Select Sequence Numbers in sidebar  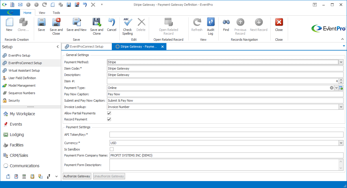coord(31,93)
